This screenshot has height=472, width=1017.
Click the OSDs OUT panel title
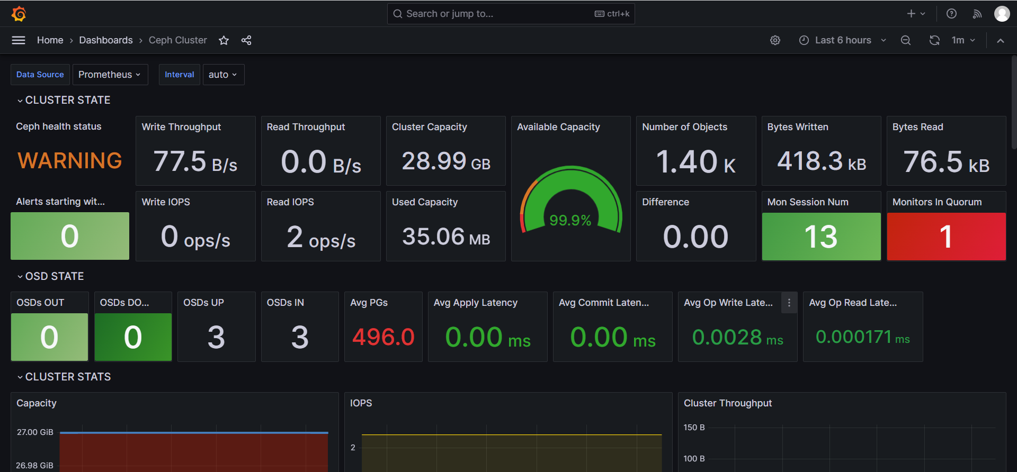tap(40, 303)
